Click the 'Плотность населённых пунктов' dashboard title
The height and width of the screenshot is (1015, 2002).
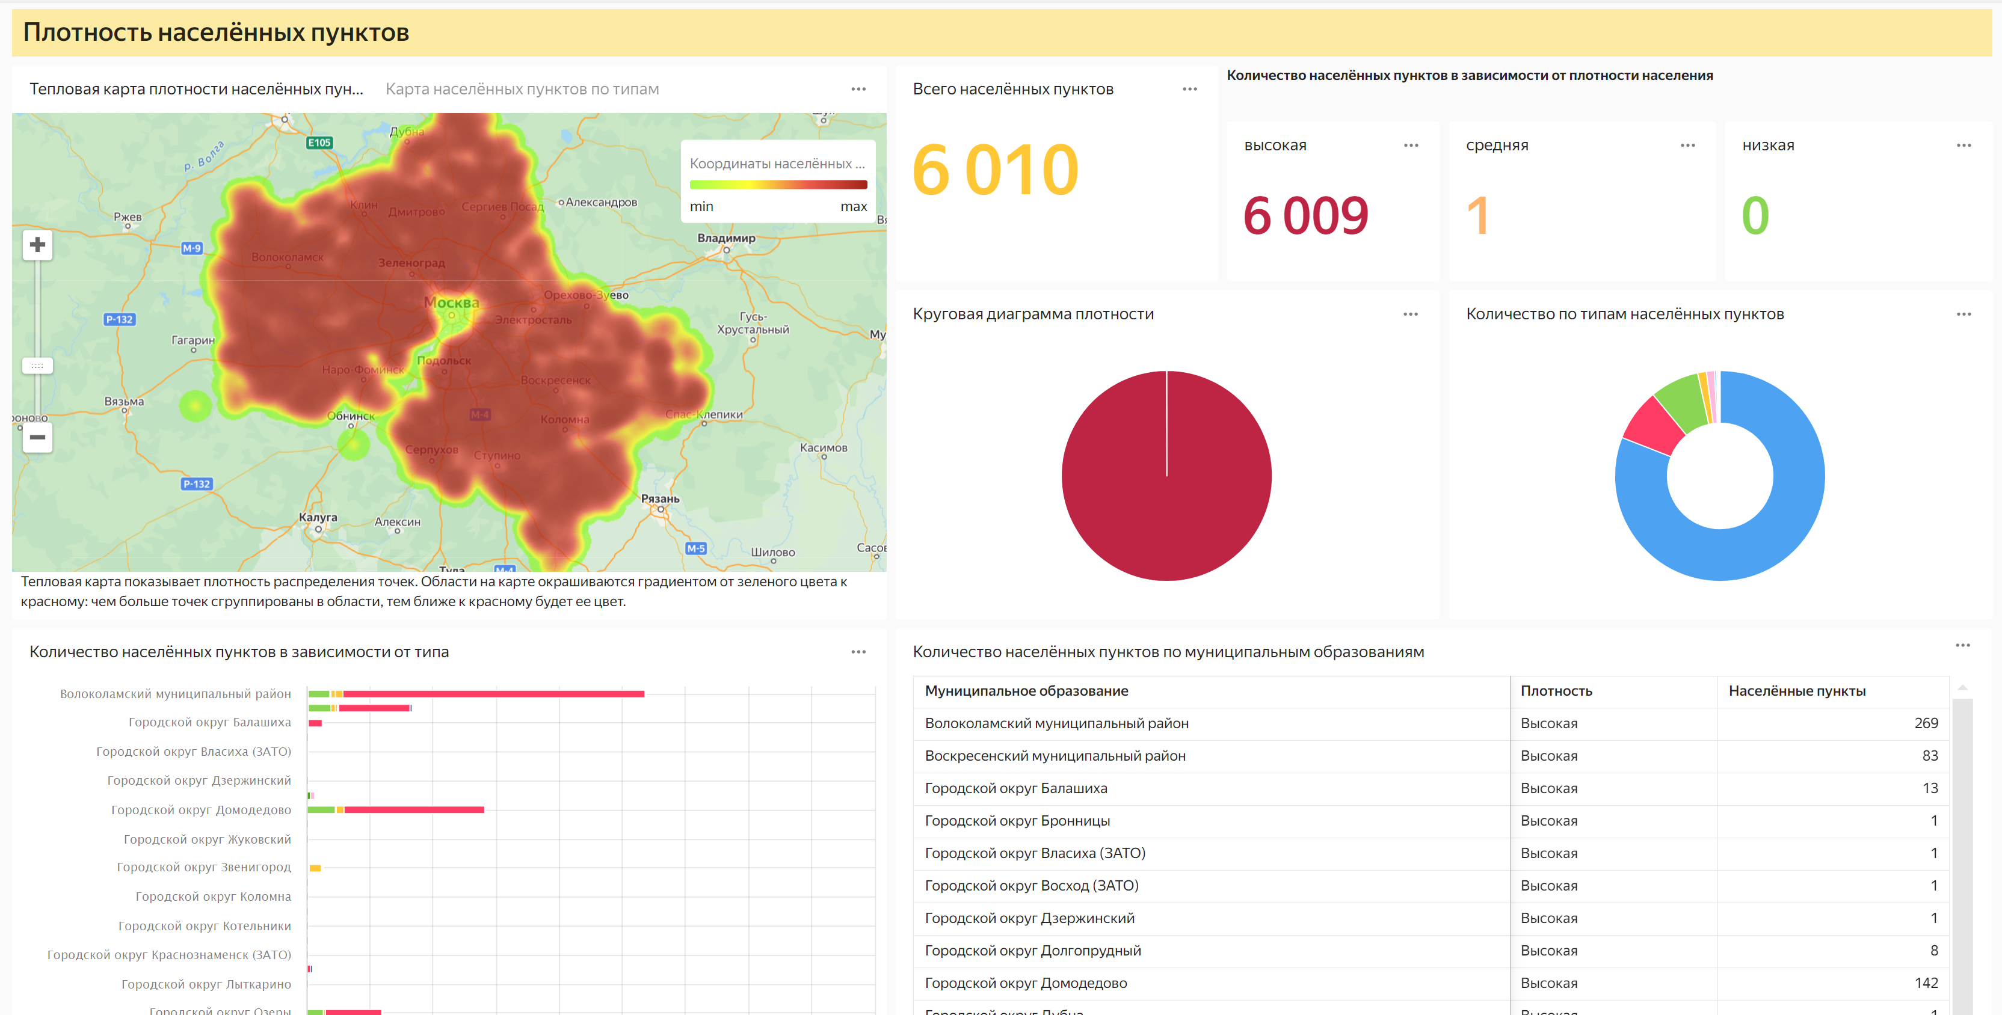click(x=216, y=32)
